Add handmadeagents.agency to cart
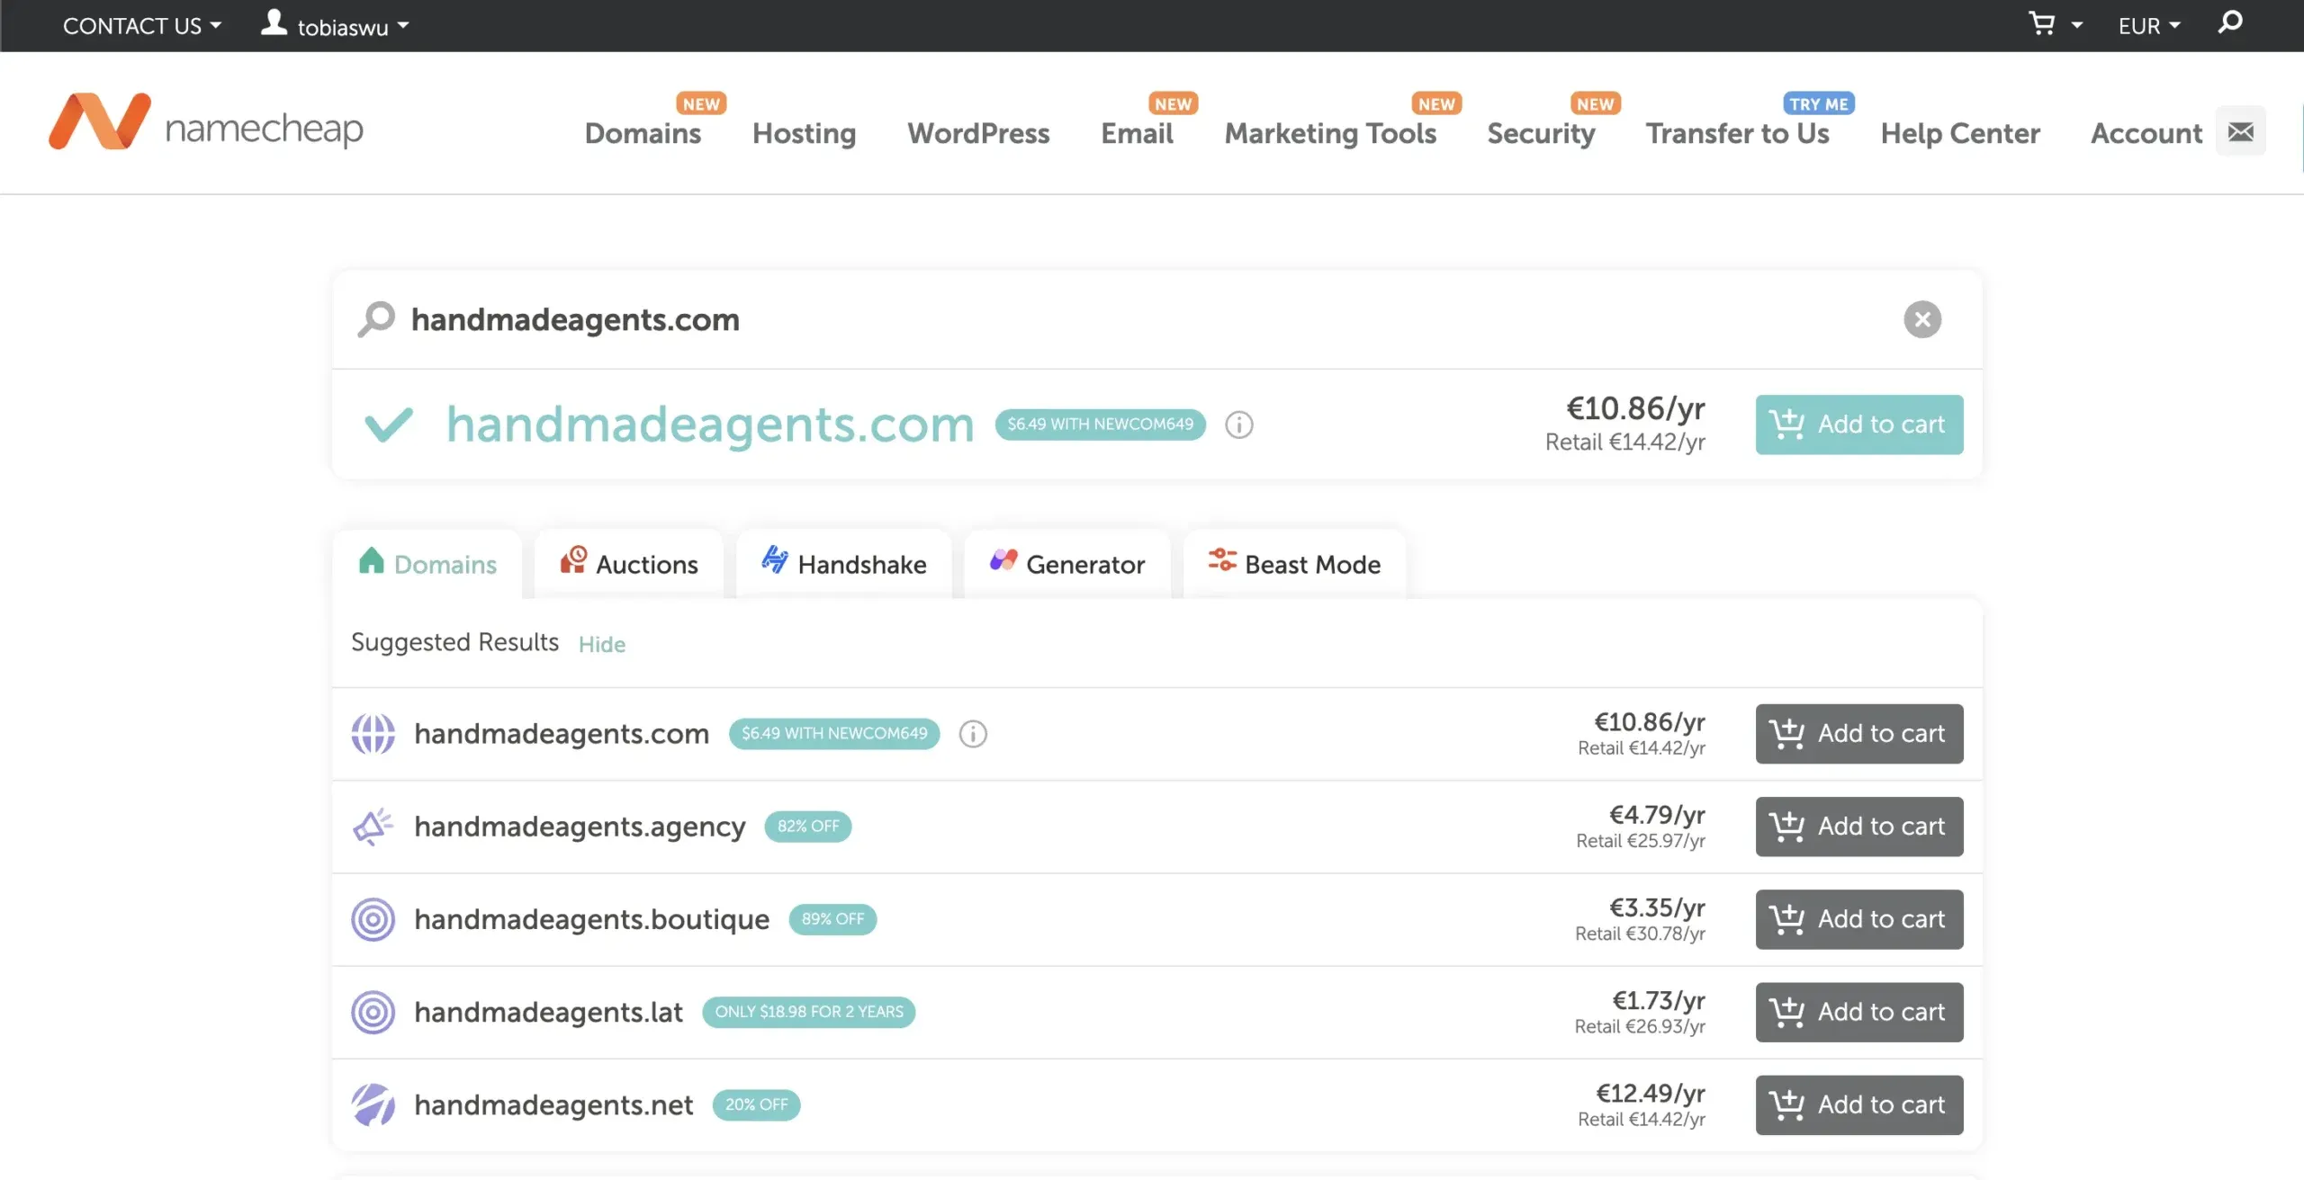The height and width of the screenshot is (1180, 2304). point(1859,827)
